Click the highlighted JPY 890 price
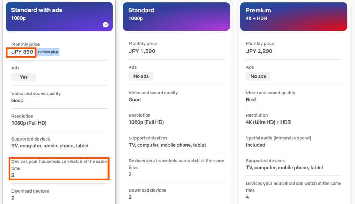This screenshot has width=355, height=204. pyautogui.click(x=22, y=52)
